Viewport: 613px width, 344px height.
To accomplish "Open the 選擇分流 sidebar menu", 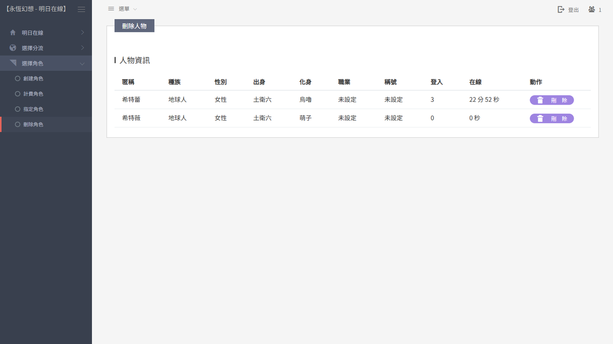I will (46, 48).
